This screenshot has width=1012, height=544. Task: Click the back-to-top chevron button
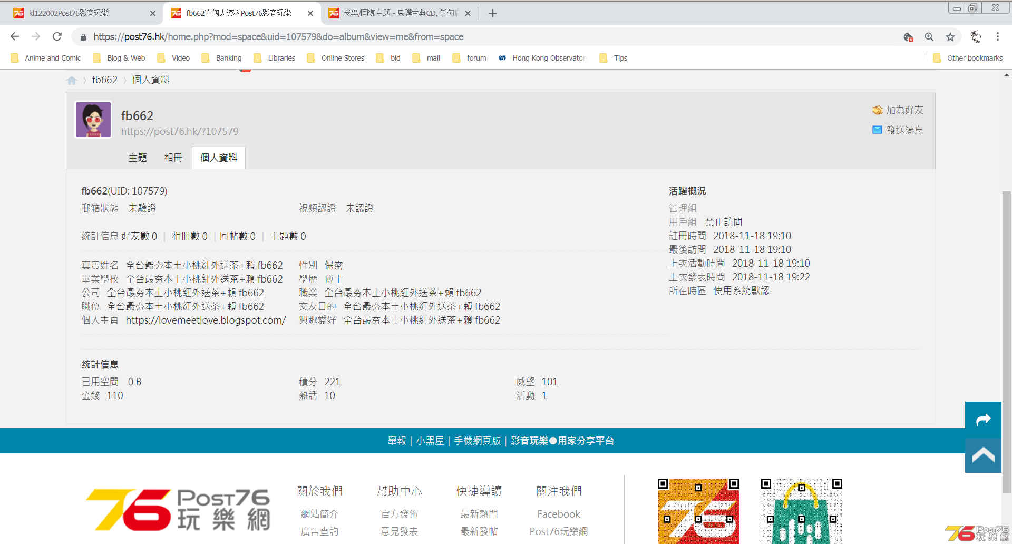[983, 455]
